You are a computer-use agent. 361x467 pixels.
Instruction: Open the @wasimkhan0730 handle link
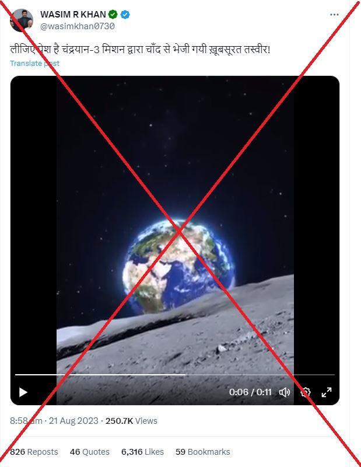tap(78, 26)
